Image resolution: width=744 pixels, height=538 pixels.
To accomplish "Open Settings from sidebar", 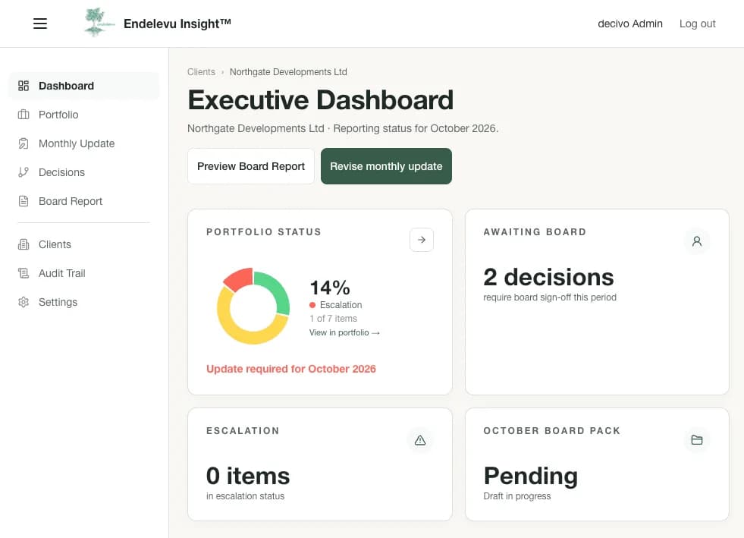I will 83,302.
